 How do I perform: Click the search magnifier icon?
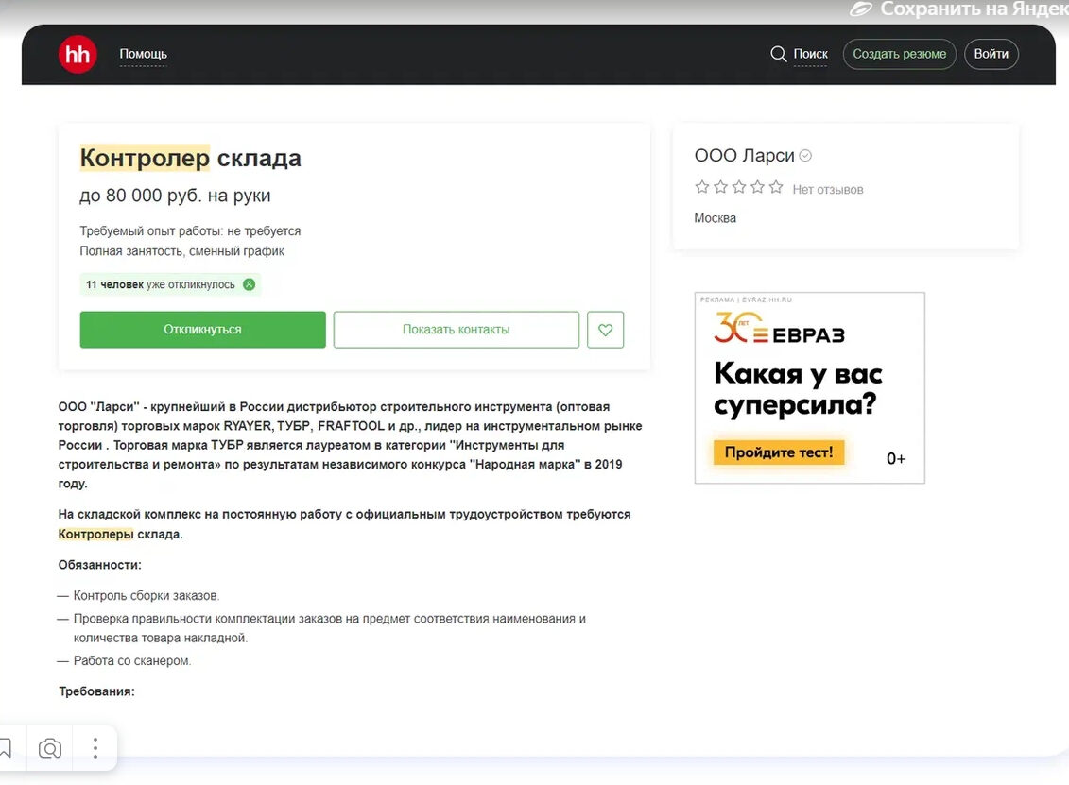click(778, 54)
